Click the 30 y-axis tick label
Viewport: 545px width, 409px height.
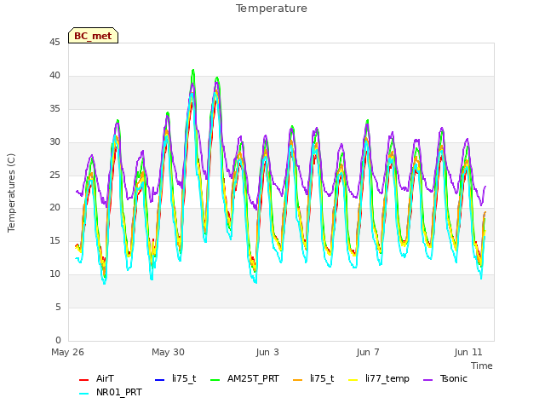point(54,142)
